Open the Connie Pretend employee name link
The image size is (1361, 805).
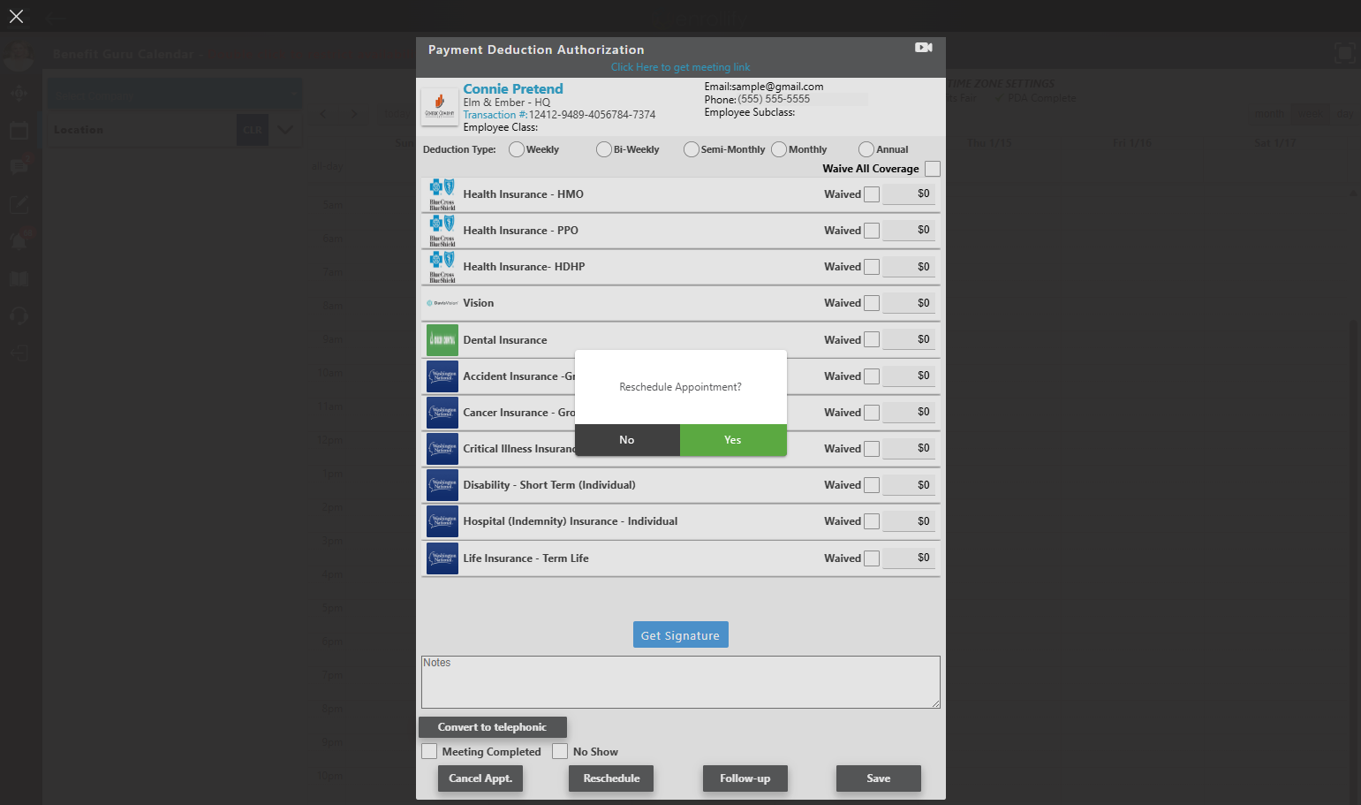(x=513, y=89)
